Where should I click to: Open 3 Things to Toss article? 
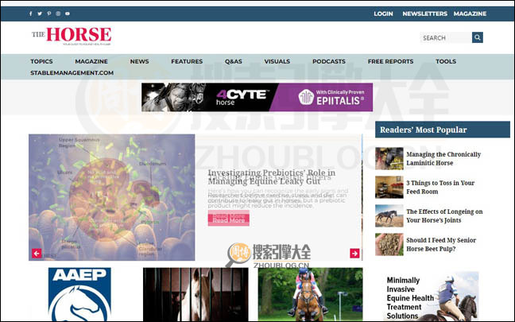pos(440,188)
